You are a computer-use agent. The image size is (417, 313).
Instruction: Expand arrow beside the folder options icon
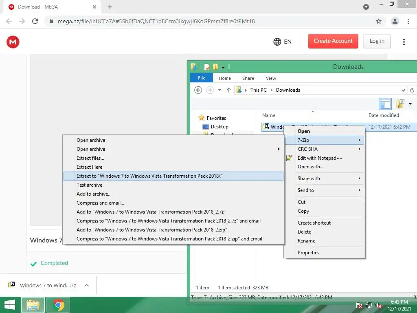tap(410, 104)
